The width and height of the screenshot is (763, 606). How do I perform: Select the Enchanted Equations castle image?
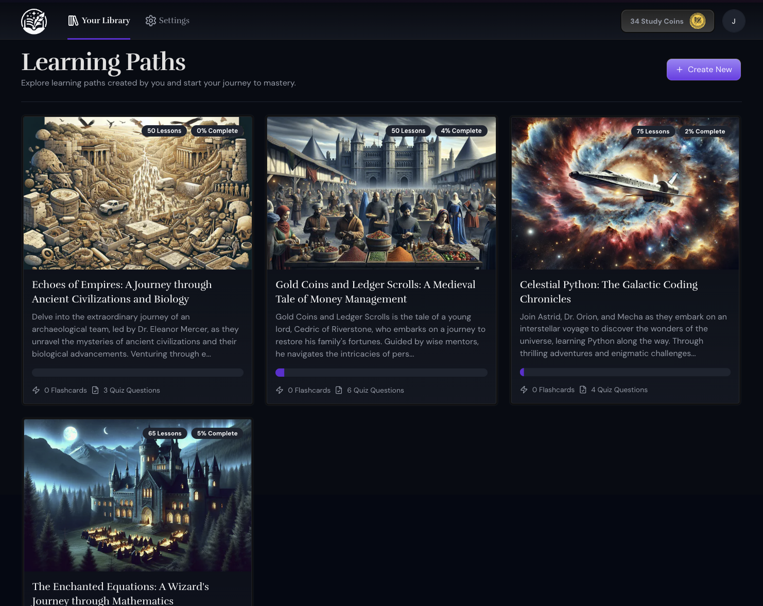click(137, 495)
